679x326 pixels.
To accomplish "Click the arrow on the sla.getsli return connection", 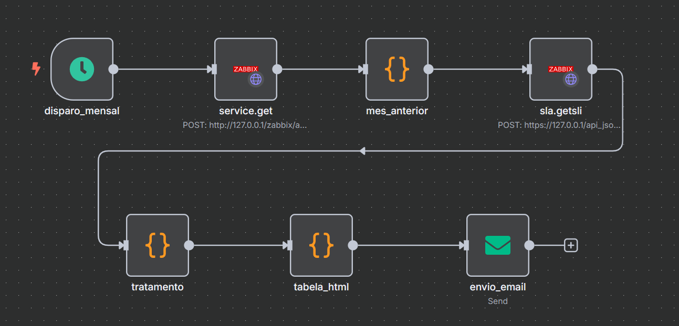I will click(x=361, y=150).
